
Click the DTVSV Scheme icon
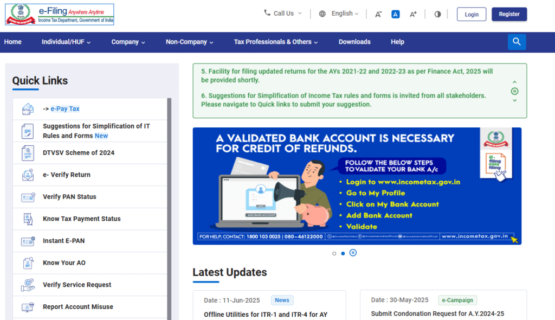(x=28, y=153)
